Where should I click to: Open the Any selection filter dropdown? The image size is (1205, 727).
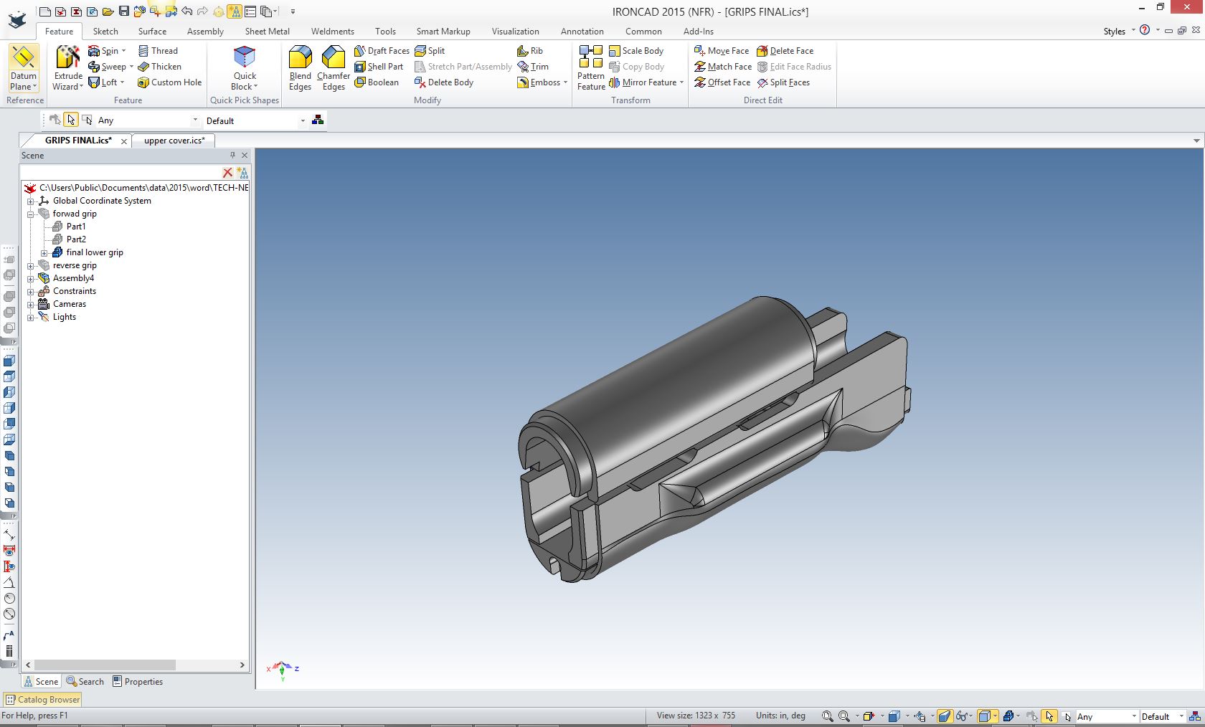coord(194,121)
